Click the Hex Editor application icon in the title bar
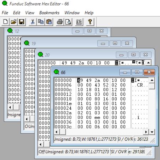 (5, 4)
